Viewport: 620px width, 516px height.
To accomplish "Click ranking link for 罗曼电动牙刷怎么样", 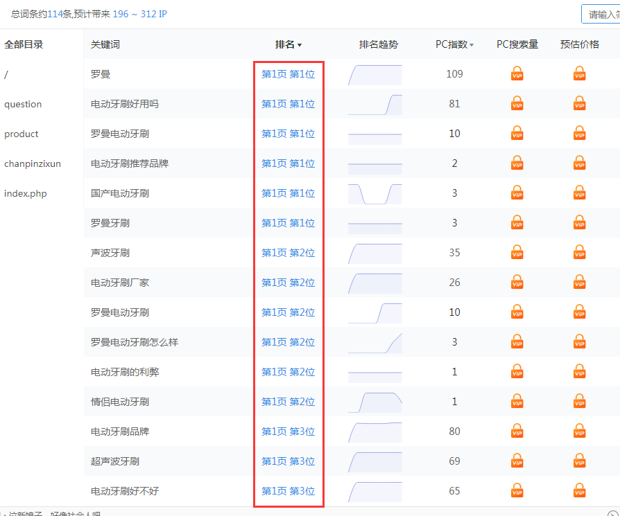I will click(x=288, y=342).
